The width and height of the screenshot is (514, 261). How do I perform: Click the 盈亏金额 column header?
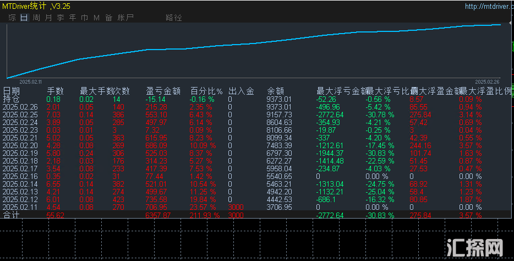click(163, 91)
